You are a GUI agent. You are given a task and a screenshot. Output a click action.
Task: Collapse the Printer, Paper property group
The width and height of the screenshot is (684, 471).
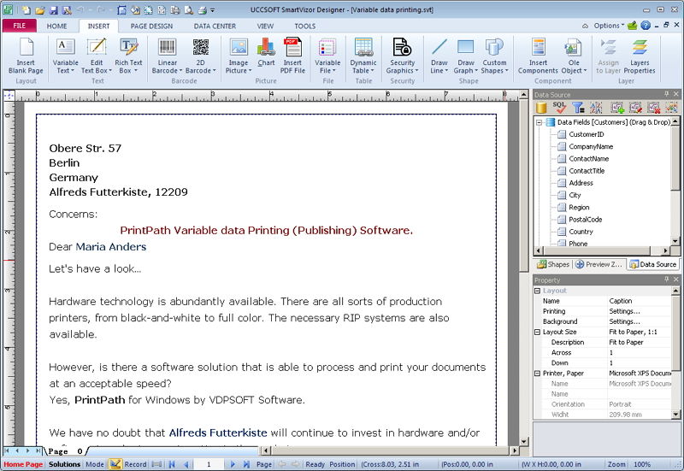tap(538, 374)
